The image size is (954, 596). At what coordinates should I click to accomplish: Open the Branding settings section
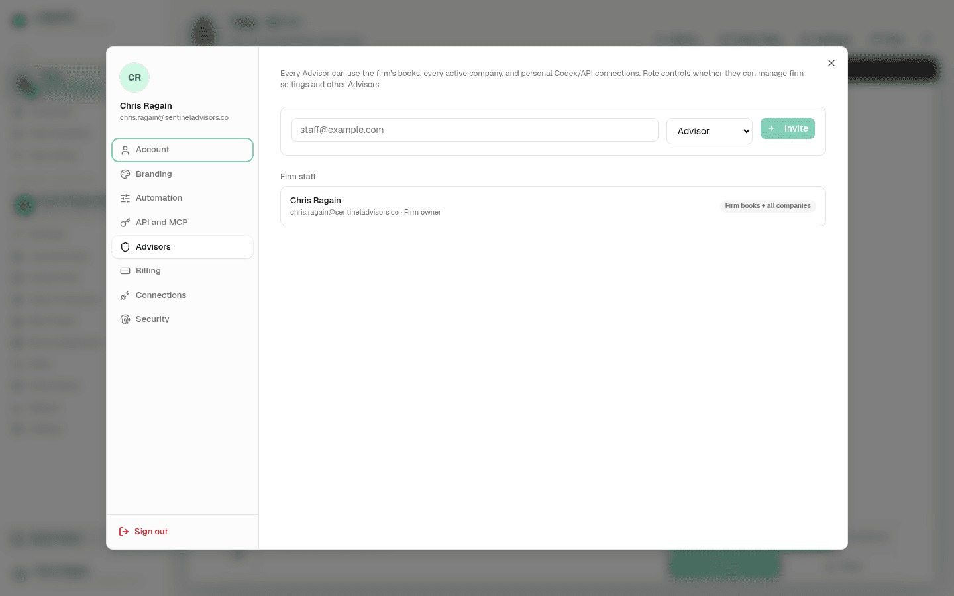pos(182,174)
